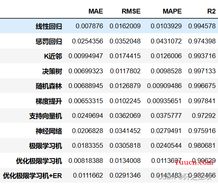Click MAPE value 0.0098528
Screen dimensions: 218x184
tap(166, 71)
